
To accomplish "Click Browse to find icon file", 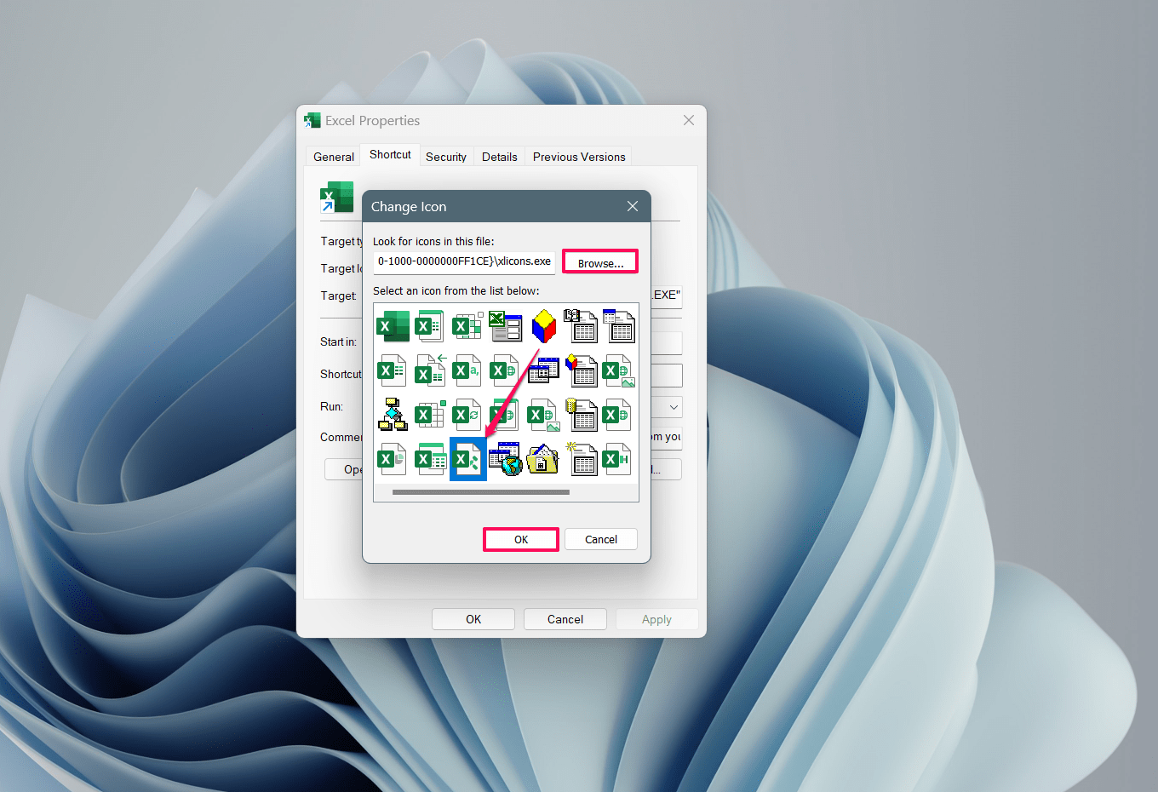I will pyautogui.click(x=600, y=263).
